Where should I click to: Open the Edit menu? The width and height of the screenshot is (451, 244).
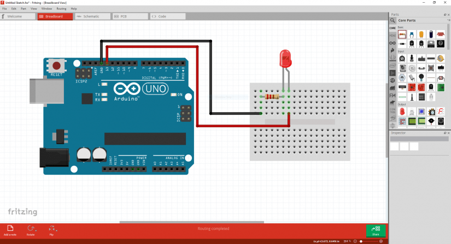click(x=14, y=9)
